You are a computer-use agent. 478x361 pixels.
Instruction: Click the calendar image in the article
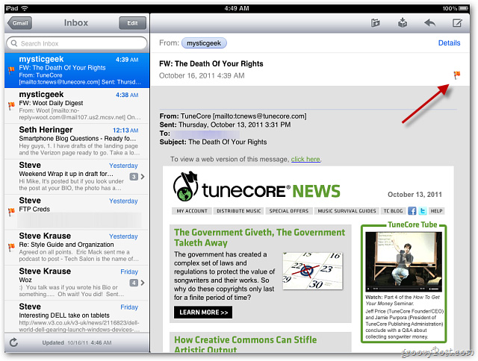click(312, 271)
